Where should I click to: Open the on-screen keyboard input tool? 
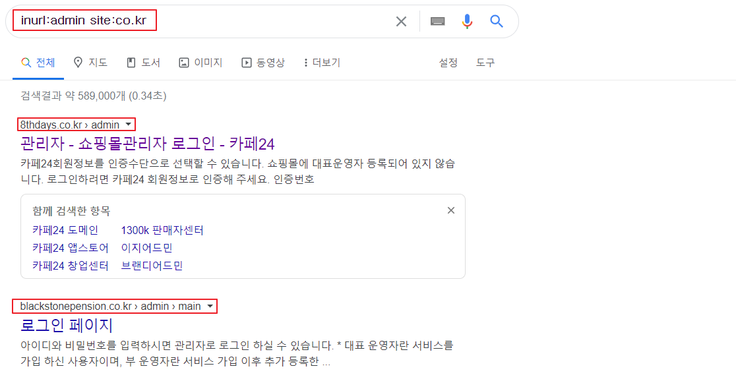tap(437, 21)
